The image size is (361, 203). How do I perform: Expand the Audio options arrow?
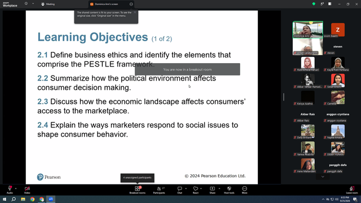pos(16,188)
